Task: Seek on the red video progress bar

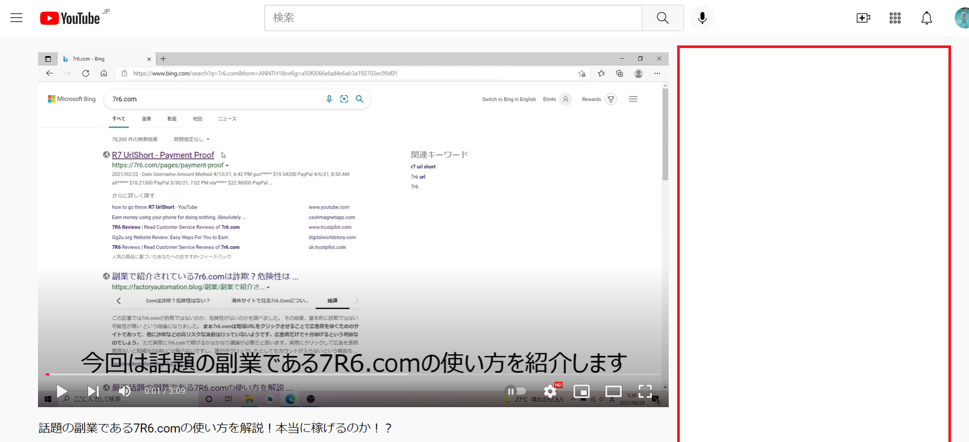Action: tap(354, 374)
